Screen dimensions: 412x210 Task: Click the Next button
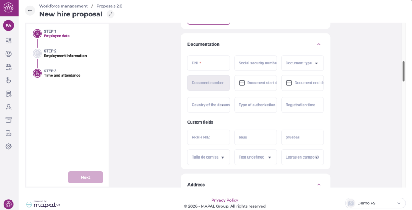click(85, 177)
